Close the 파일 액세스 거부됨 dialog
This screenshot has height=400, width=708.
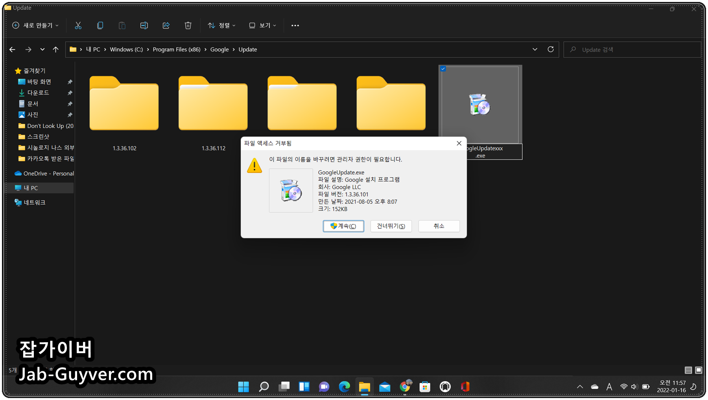tap(459, 143)
